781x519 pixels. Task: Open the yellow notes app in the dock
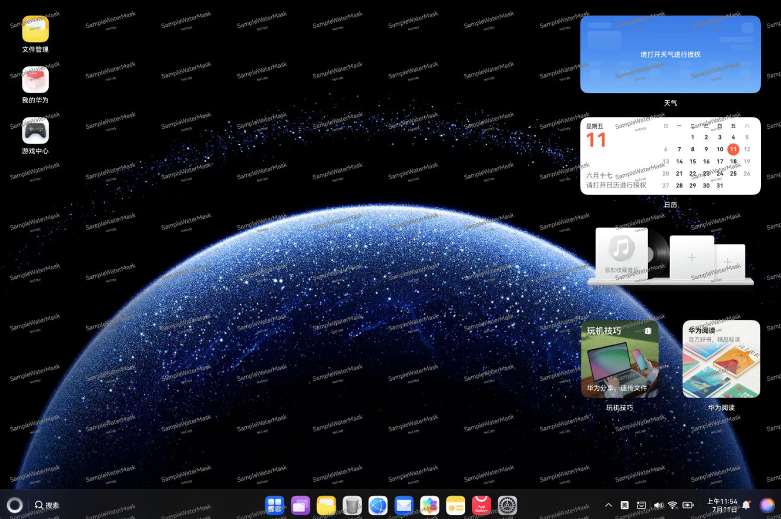(456, 505)
